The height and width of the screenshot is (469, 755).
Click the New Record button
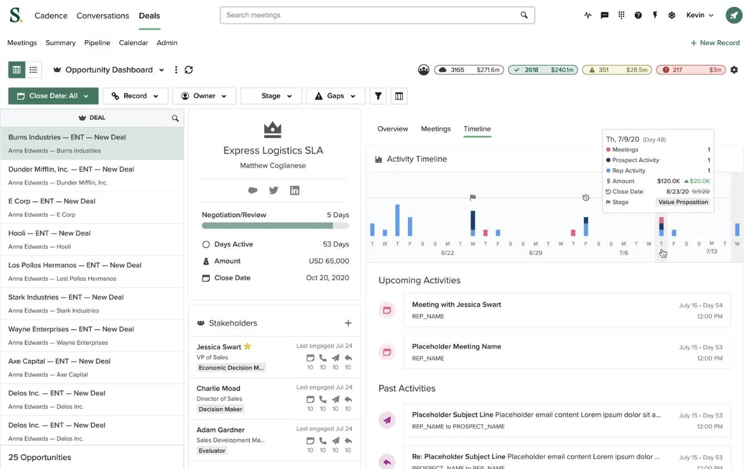pyautogui.click(x=715, y=43)
